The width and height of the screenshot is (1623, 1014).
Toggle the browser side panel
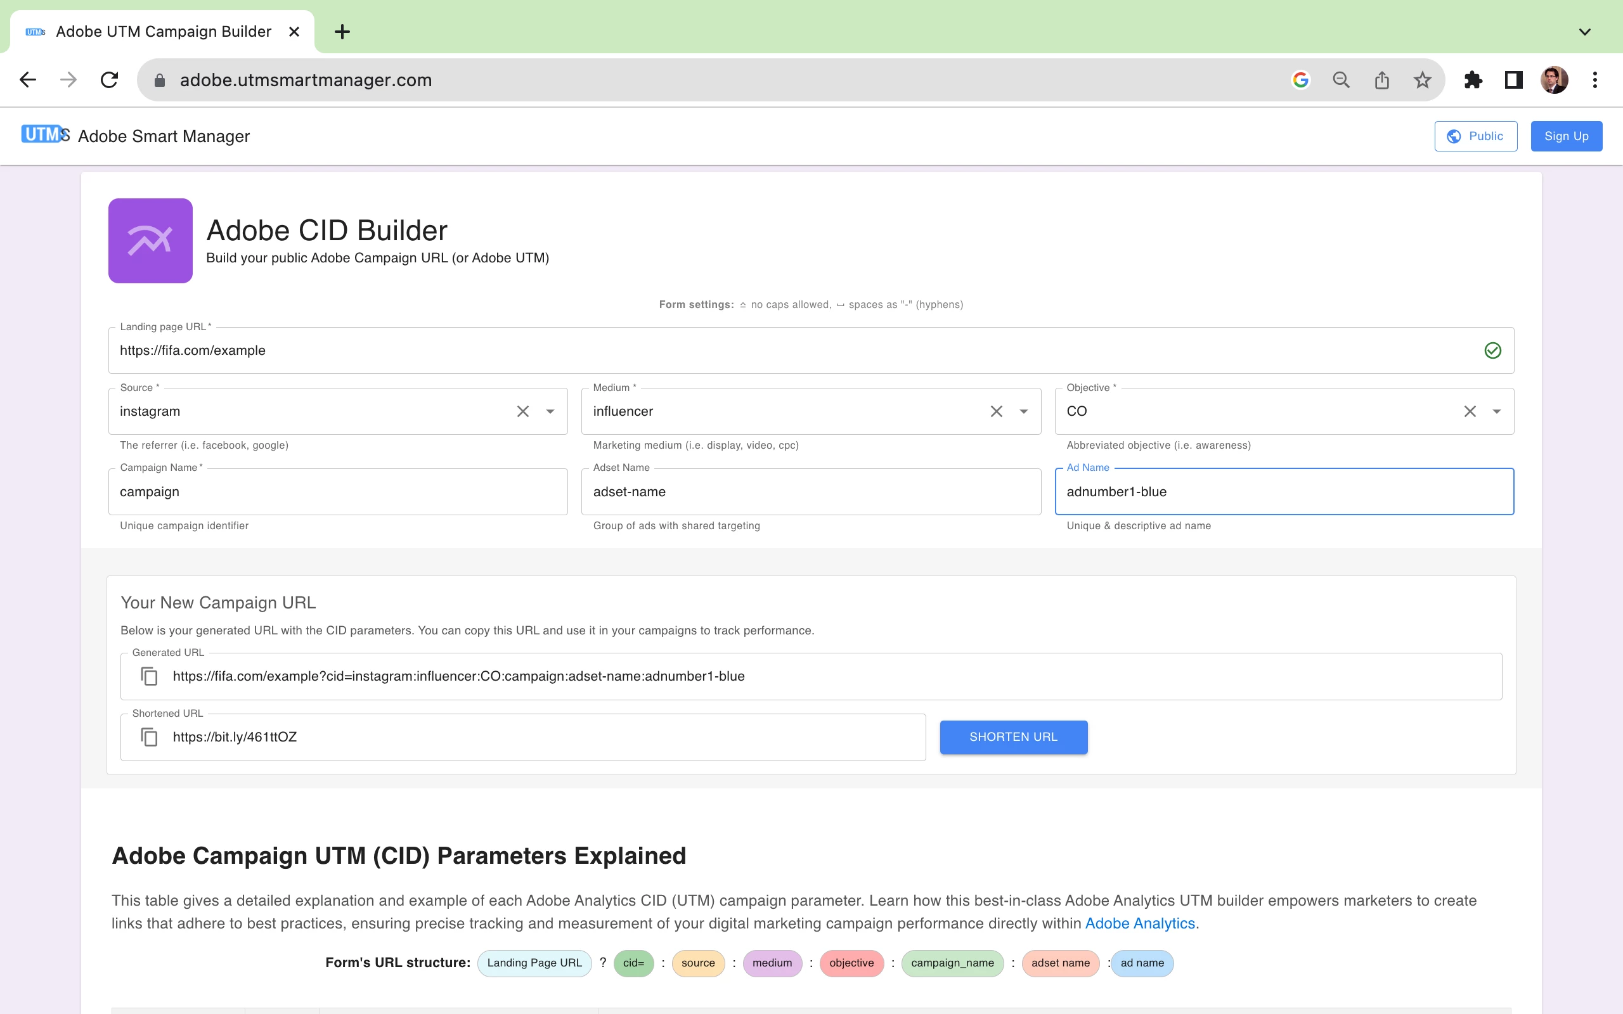(1513, 80)
